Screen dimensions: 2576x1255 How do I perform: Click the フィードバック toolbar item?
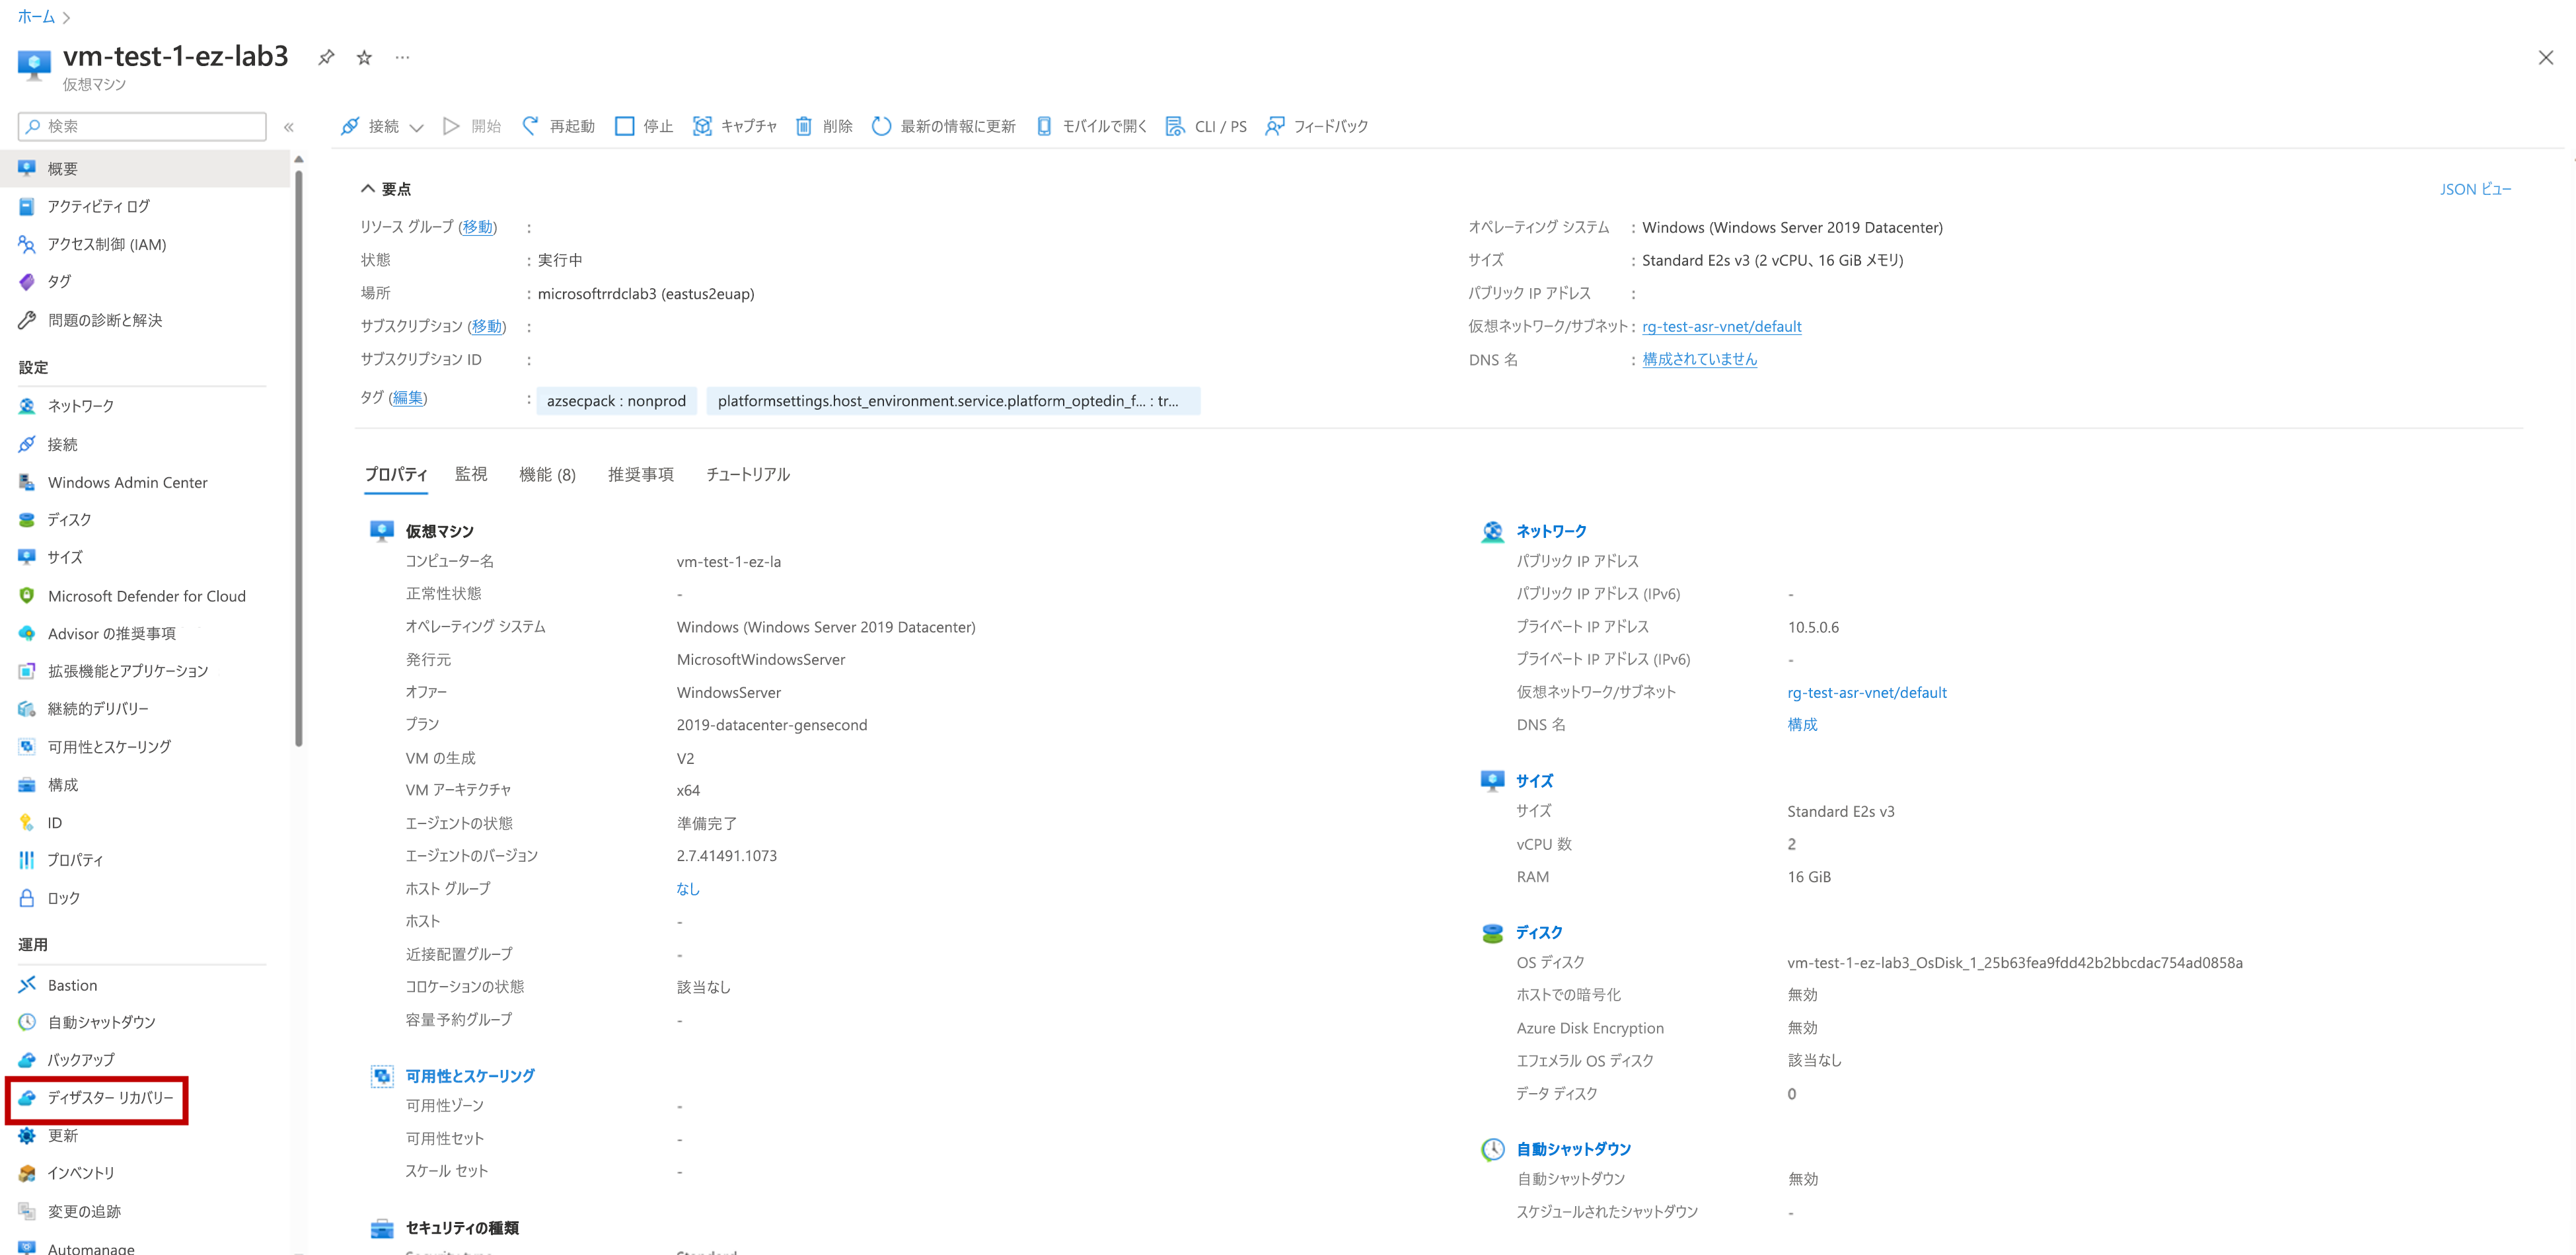click(x=1317, y=126)
